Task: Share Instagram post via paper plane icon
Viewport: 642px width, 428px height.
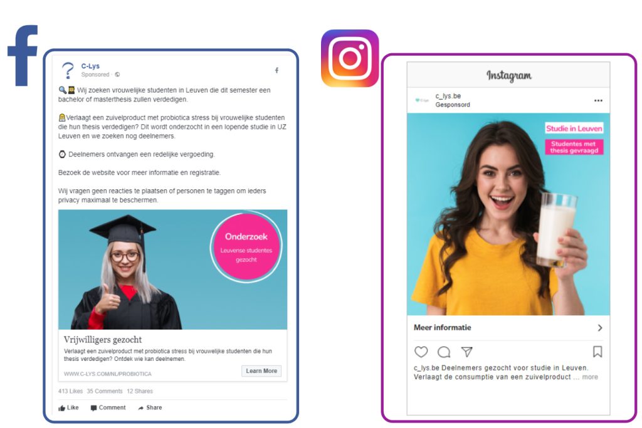Action: 466,352
